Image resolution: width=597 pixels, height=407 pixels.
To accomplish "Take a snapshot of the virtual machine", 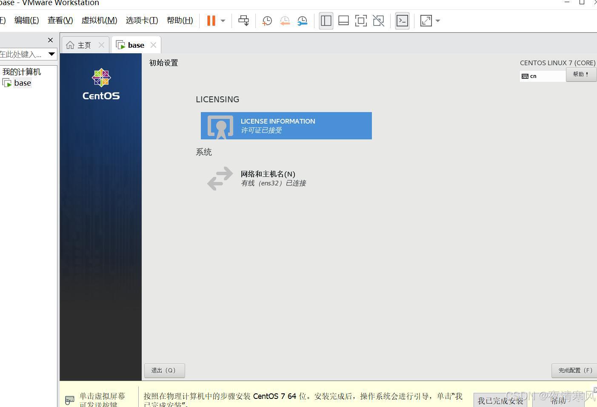I will pos(267,20).
